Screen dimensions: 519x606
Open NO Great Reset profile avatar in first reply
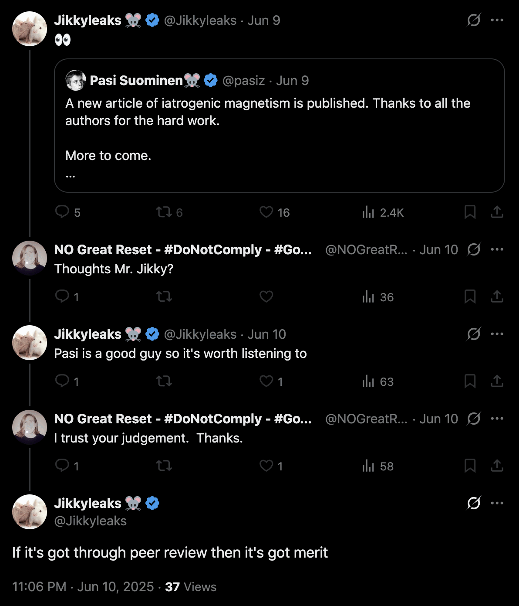(x=30, y=258)
